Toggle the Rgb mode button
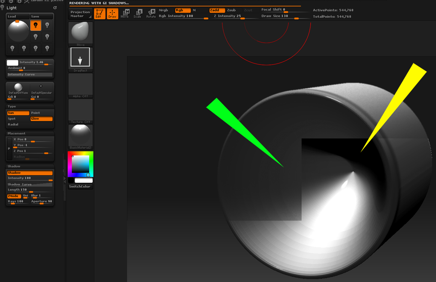The height and width of the screenshot is (282, 436). 183,10
